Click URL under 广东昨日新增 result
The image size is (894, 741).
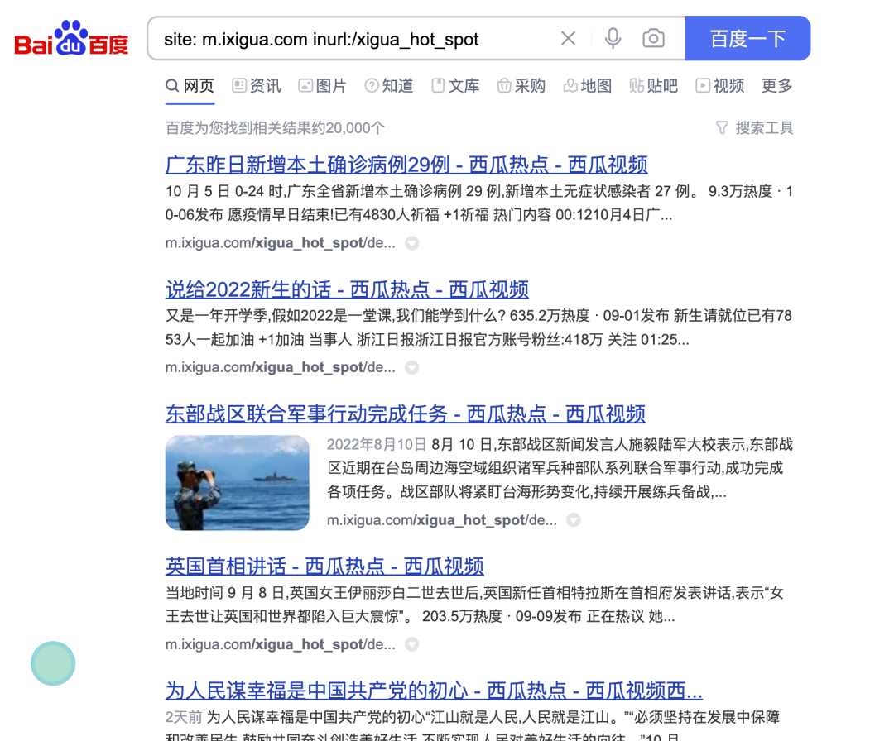pyautogui.click(x=280, y=243)
